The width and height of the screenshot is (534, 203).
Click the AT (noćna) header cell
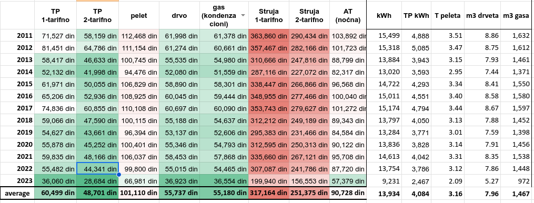pos(348,15)
